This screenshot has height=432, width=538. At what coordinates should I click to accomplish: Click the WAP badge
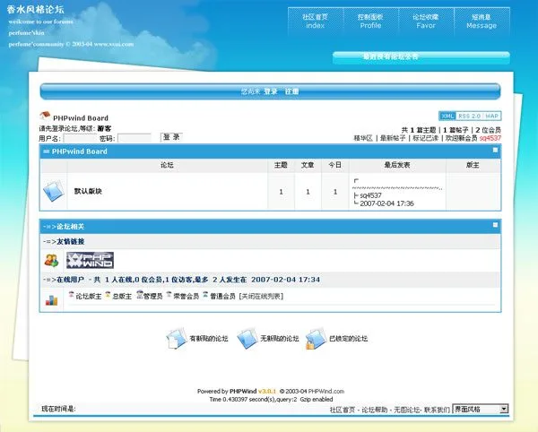(x=492, y=116)
